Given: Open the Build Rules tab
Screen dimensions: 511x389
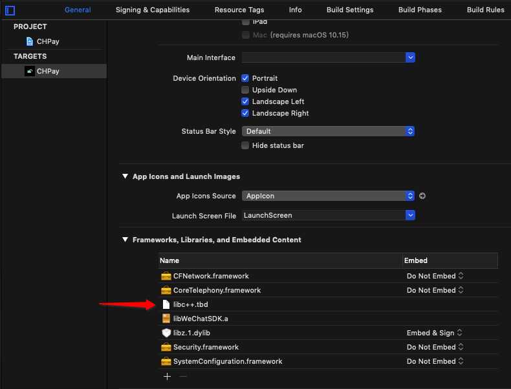Looking at the screenshot, I should [485, 10].
